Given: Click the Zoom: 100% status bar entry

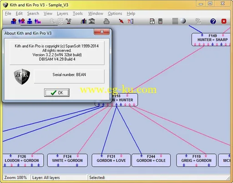Looking at the screenshot, I should (15, 178).
